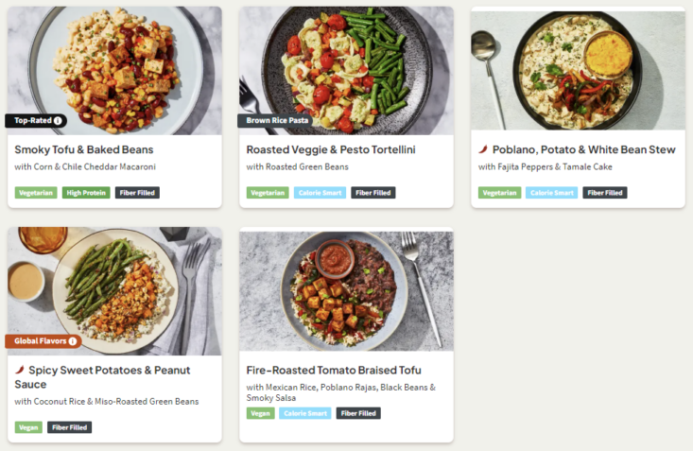The height and width of the screenshot is (451, 693).
Task: Click the chili icon beside Spicy Sweet Potatoes
Action: (20, 370)
